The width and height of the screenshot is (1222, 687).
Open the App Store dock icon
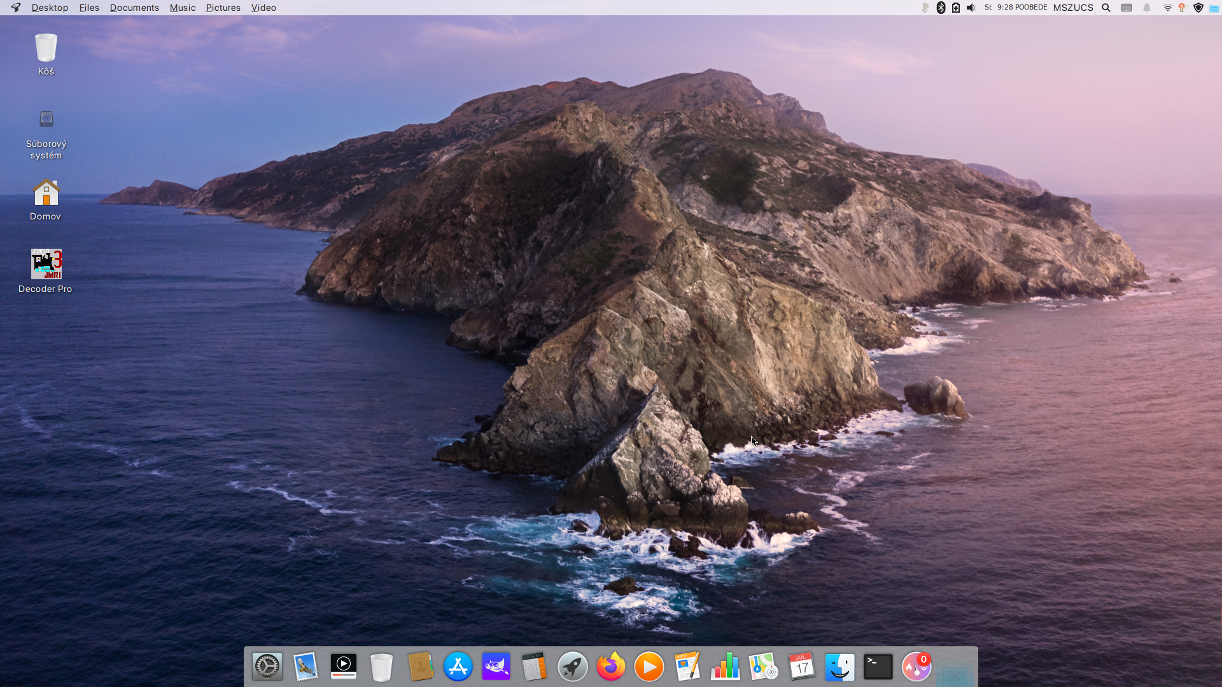[458, 667]
